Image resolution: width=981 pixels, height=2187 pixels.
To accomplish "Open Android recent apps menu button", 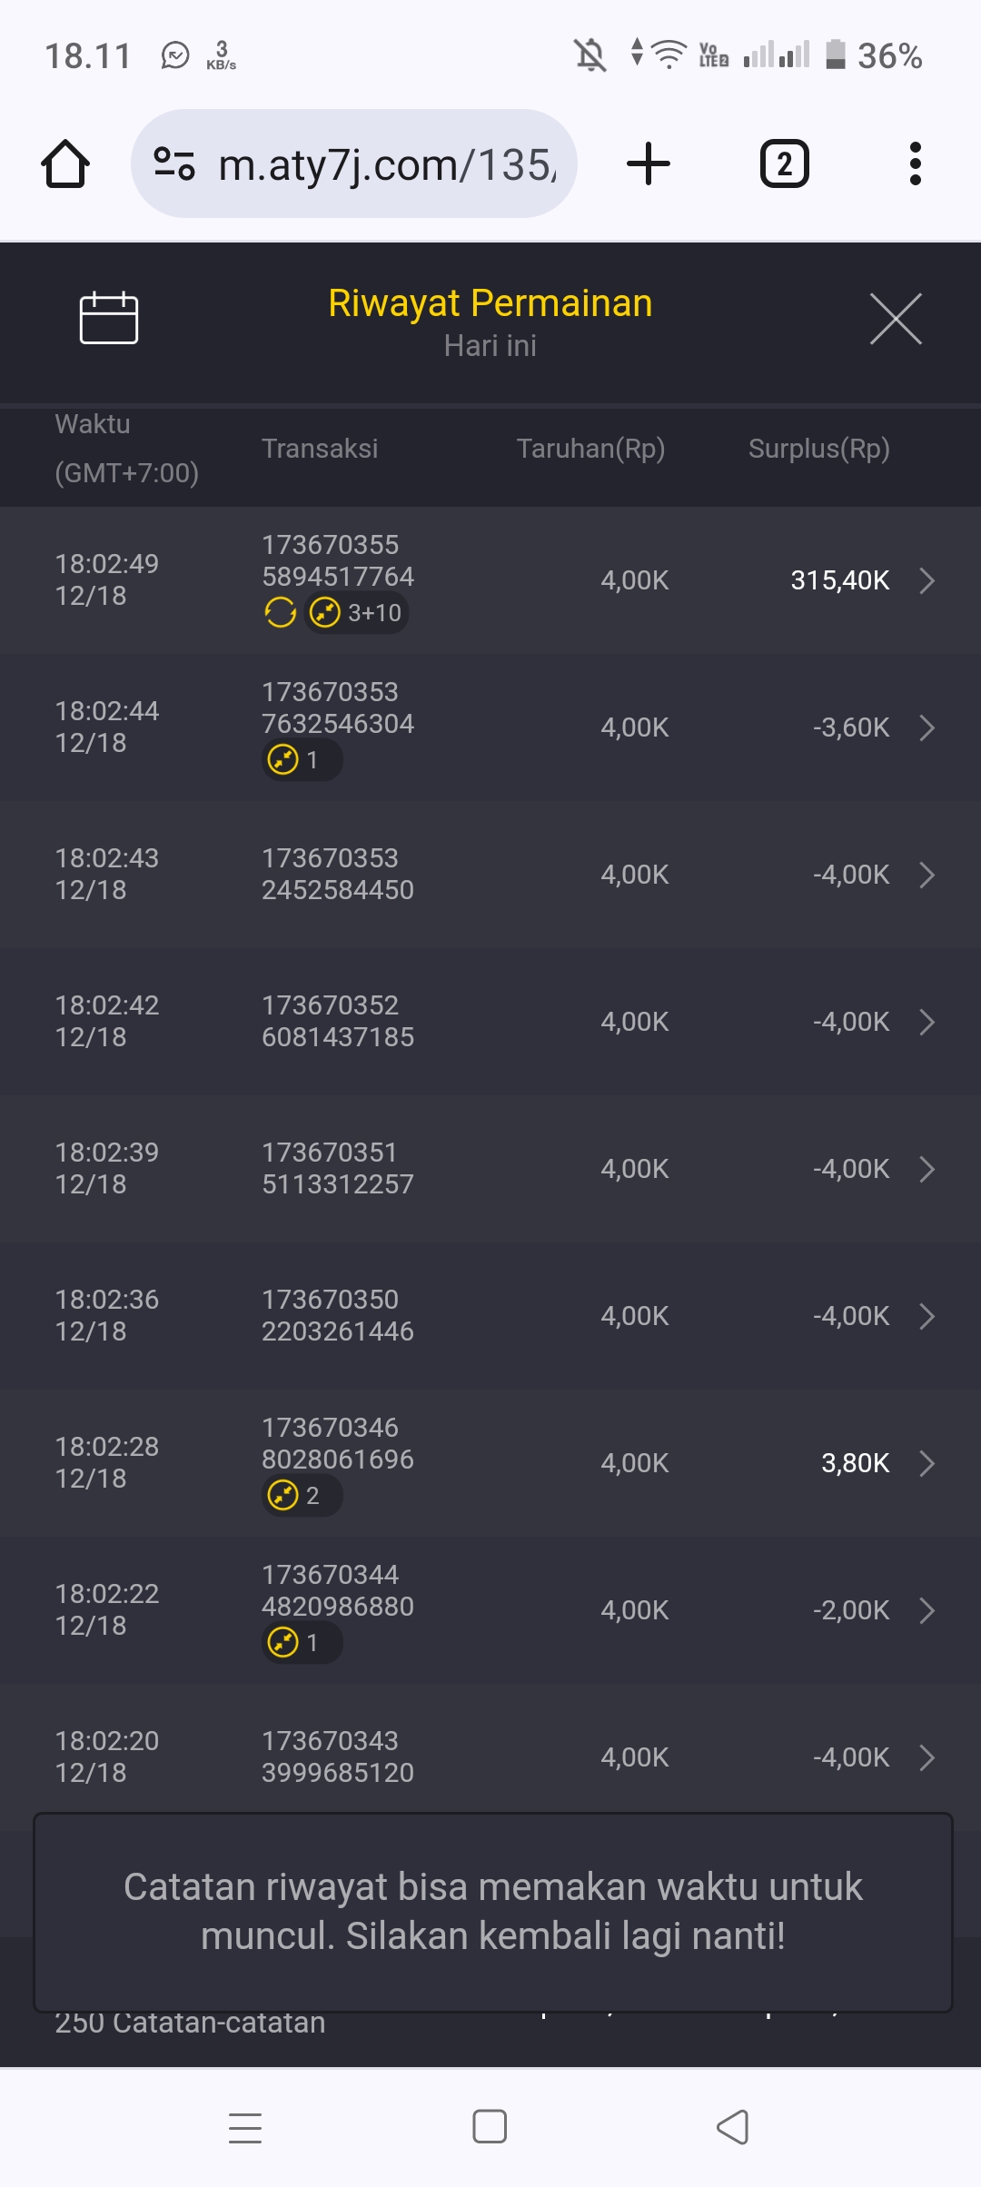I will (x=245, y=2127).
